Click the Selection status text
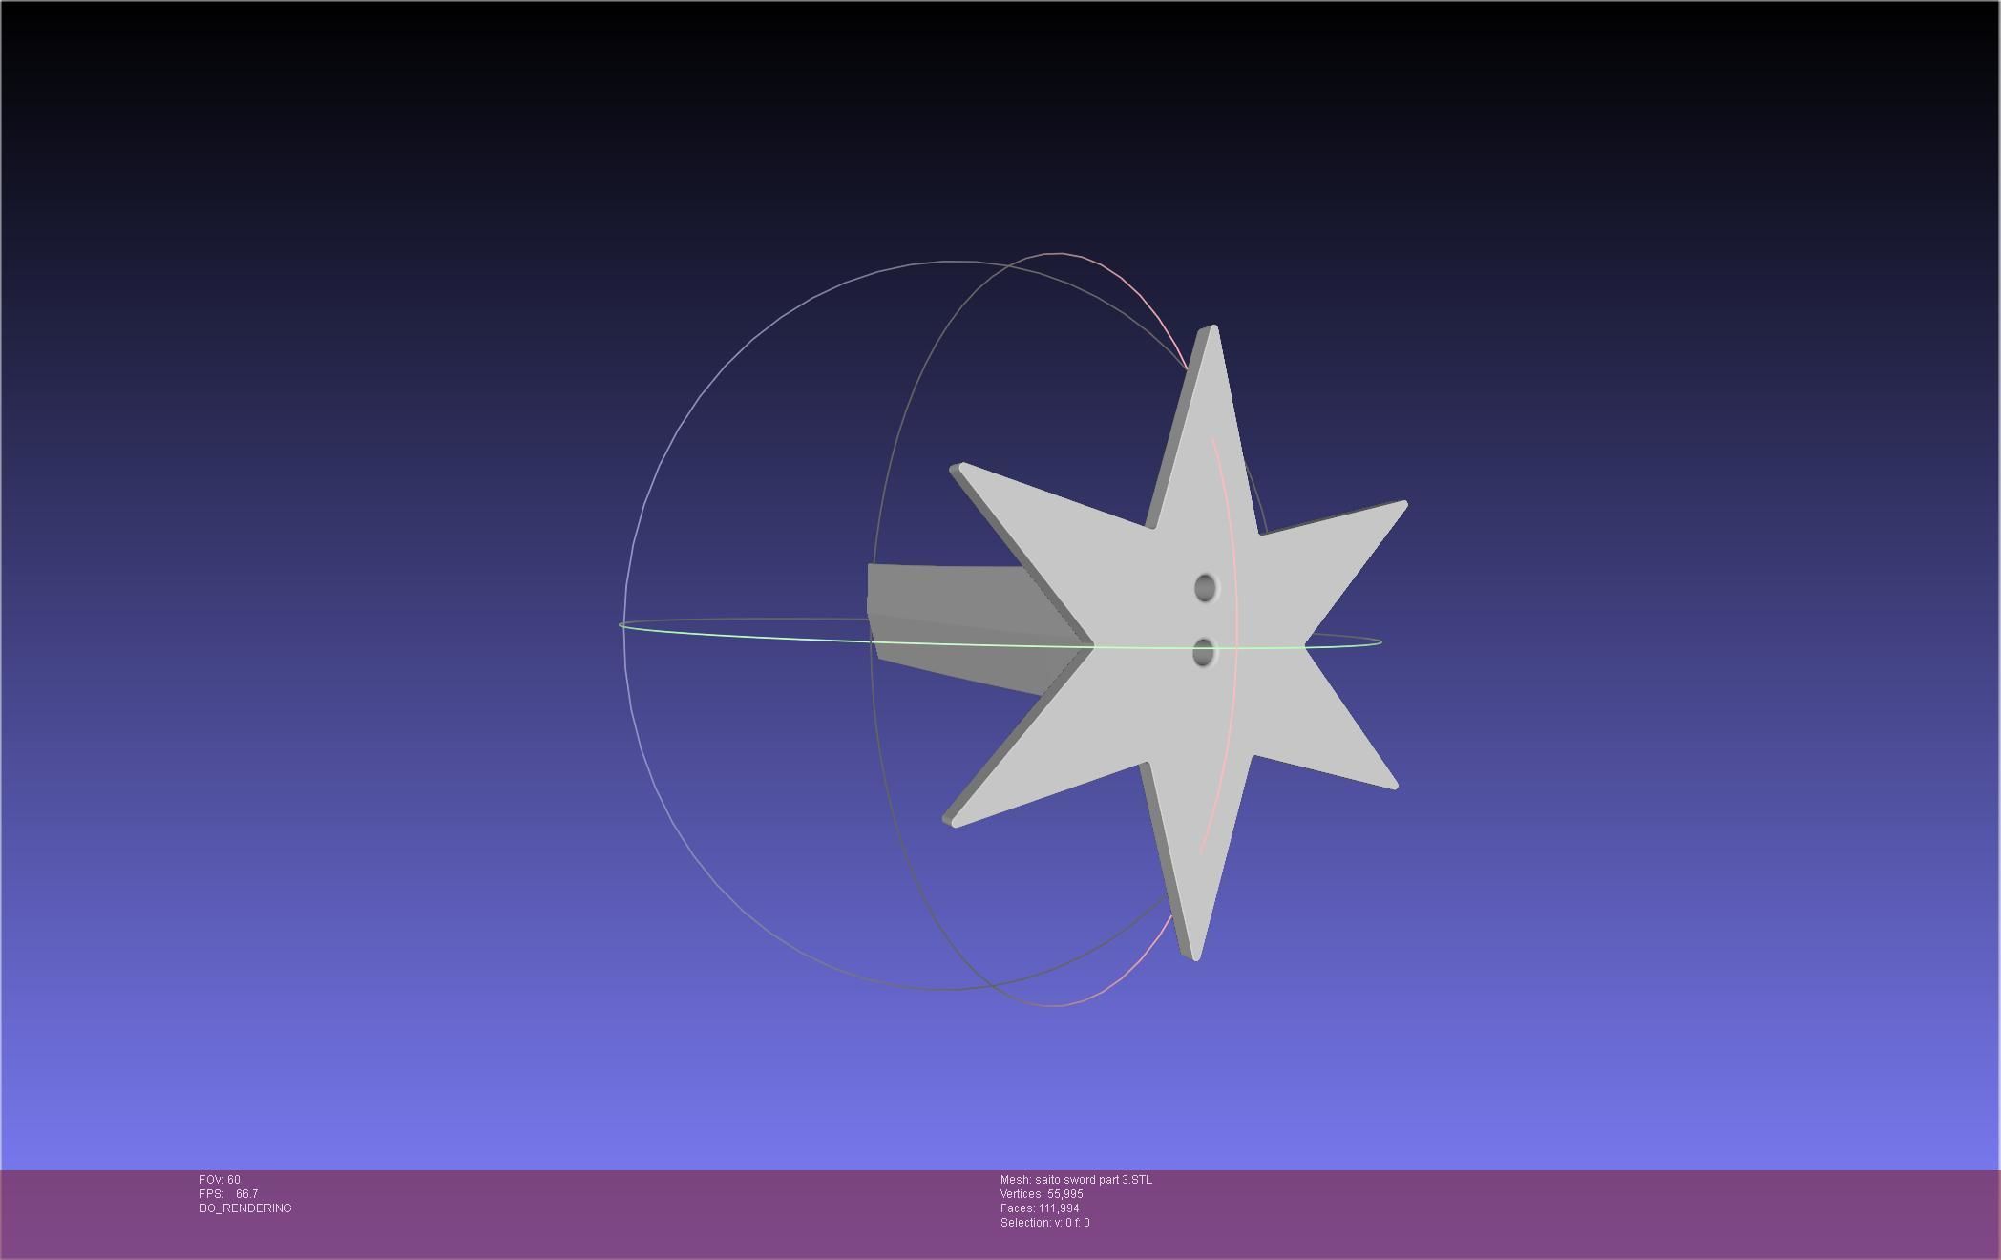The height and width of the screenshot is (1260, 2001). (1044, 1223)
